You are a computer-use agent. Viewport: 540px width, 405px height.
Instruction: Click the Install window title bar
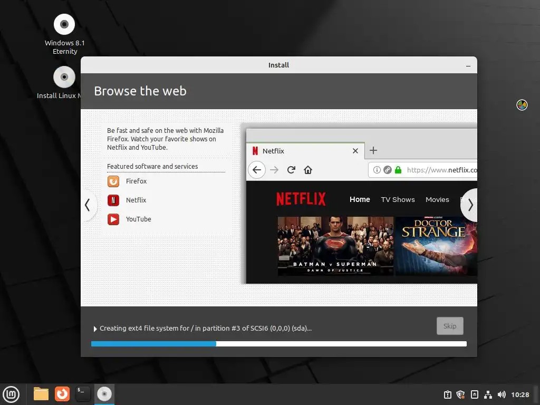[278, 65]
